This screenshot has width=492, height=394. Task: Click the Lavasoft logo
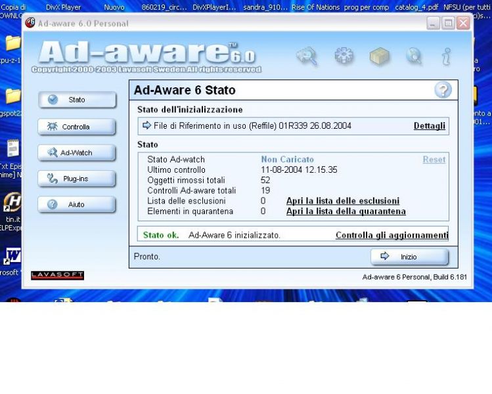(57, 275)
